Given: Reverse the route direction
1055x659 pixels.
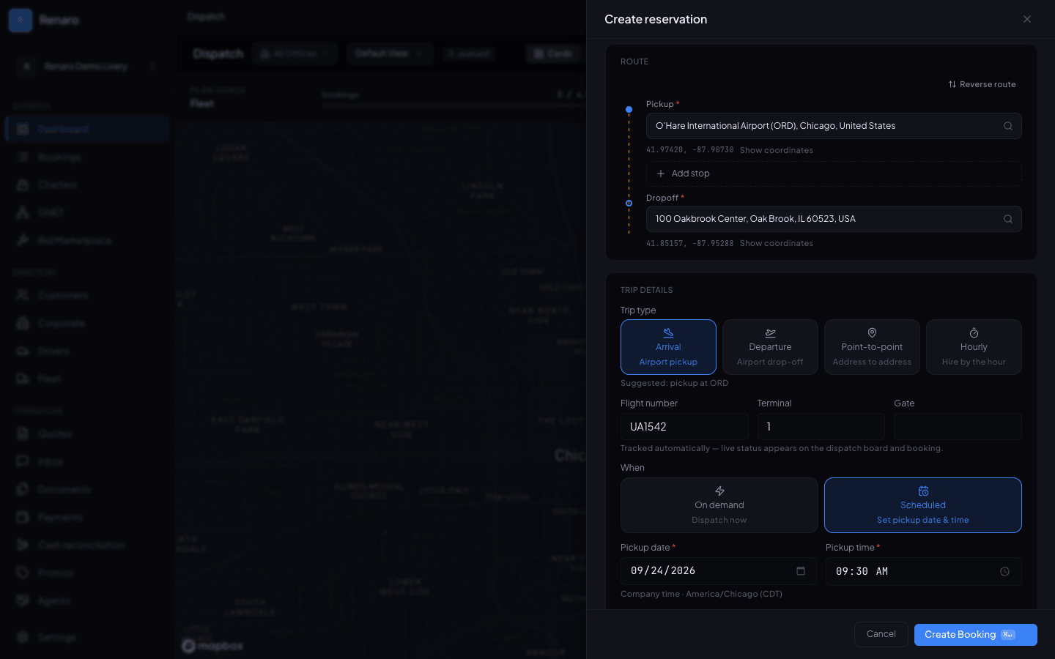Looking at the screenshot, I should 982,84.
